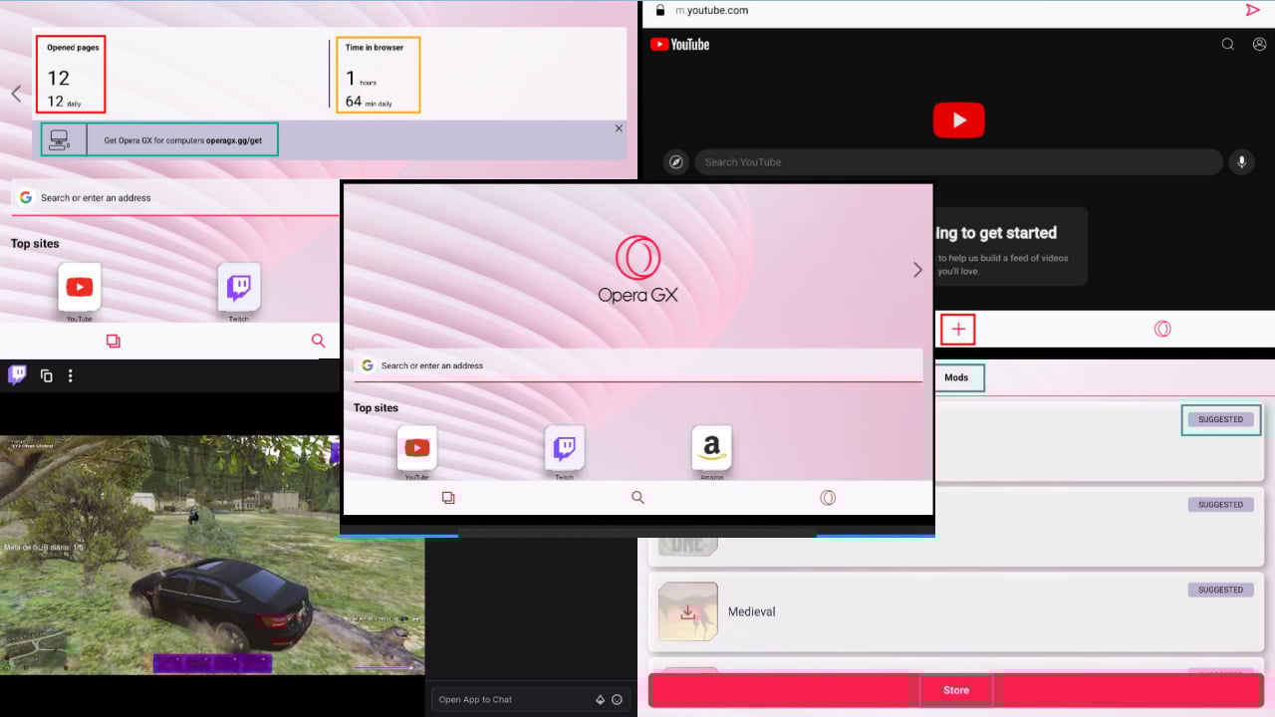Focus the address field on the top-left start page
The image size is (1275, 717).
coord(175,197)
